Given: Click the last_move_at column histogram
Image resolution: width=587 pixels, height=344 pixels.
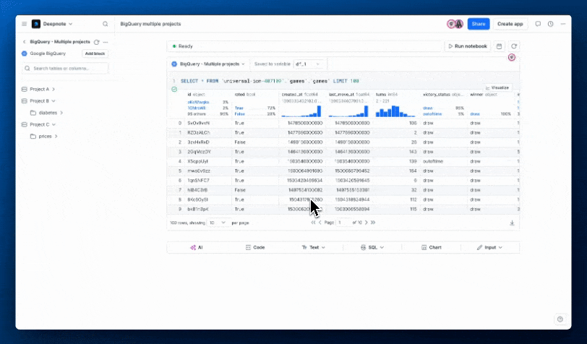Looking at the screenshot, I should [x=348, y=111].
